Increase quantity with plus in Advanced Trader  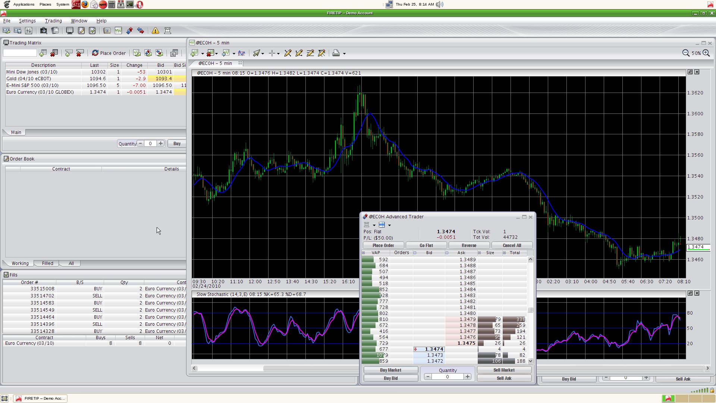pyautogui.click(x=468, y=377)
